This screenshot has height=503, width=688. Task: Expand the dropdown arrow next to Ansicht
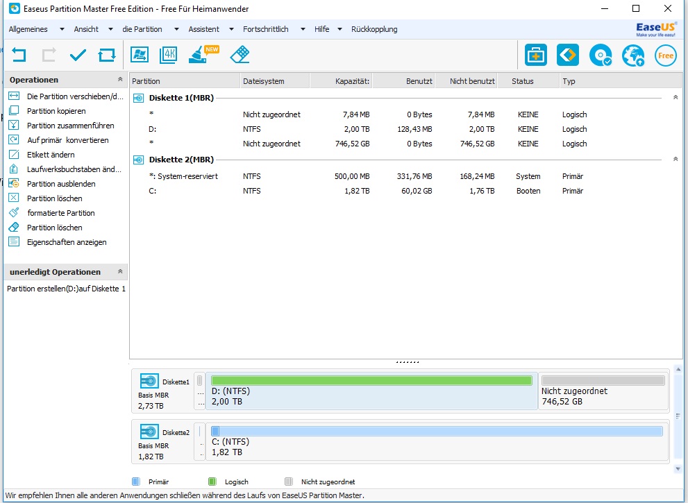point(110,29)
